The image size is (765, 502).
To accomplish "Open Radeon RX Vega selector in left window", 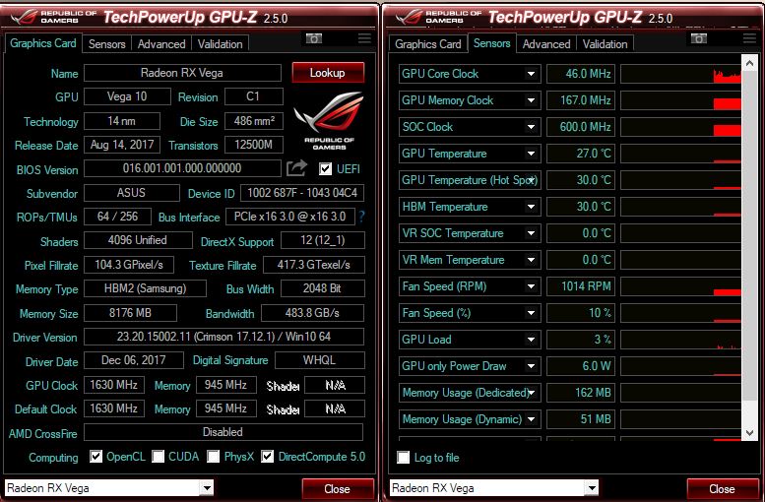I will (207, 488).
